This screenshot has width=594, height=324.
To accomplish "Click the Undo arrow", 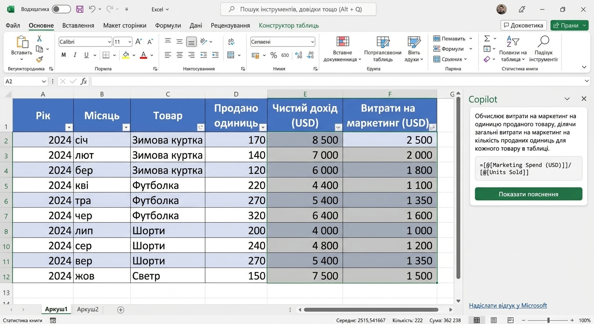I will click(x=92, y=9).
